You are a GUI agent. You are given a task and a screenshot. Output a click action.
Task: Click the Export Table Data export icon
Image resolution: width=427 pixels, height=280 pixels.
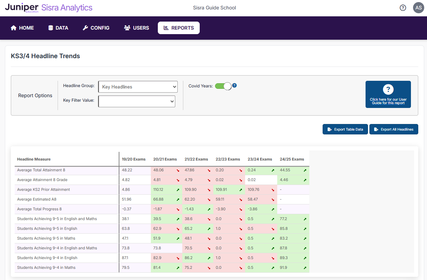click(329, 129)
